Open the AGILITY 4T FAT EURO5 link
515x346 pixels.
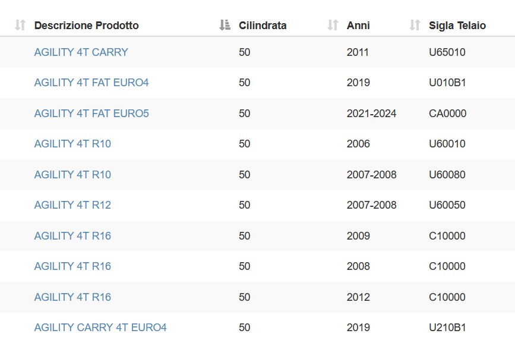coord(91,114)
